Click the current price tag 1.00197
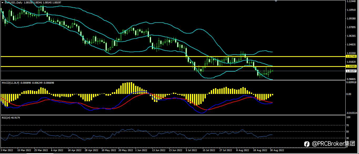This screenshot has width=359, height=154. 351,71
